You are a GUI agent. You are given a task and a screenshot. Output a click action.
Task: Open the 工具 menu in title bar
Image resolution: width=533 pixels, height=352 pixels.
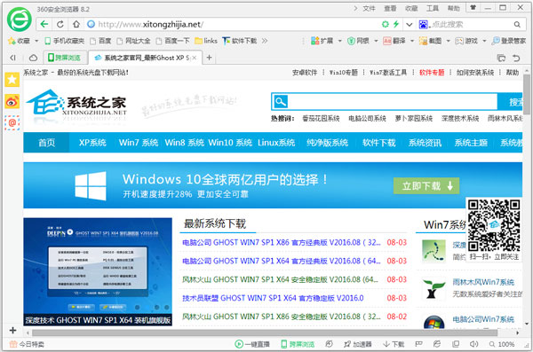pyautogui.click(x=433, y=8)
